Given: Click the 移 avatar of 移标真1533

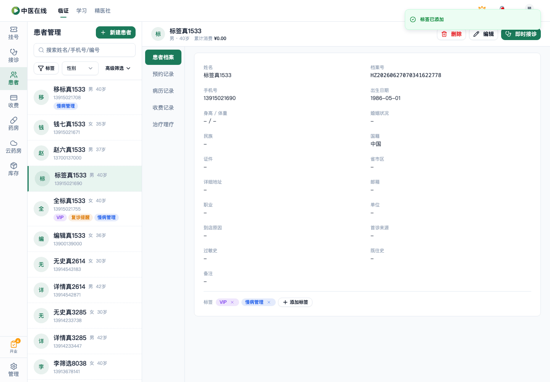Looking at the screenshot, I should point(41,97).
